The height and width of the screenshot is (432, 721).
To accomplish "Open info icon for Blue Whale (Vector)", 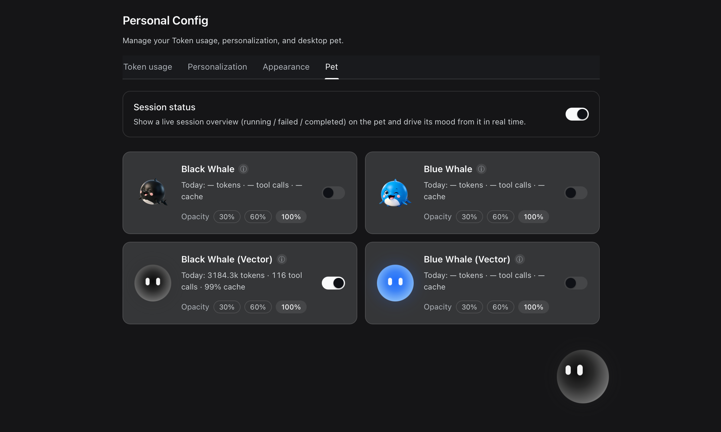I will 519,259.
